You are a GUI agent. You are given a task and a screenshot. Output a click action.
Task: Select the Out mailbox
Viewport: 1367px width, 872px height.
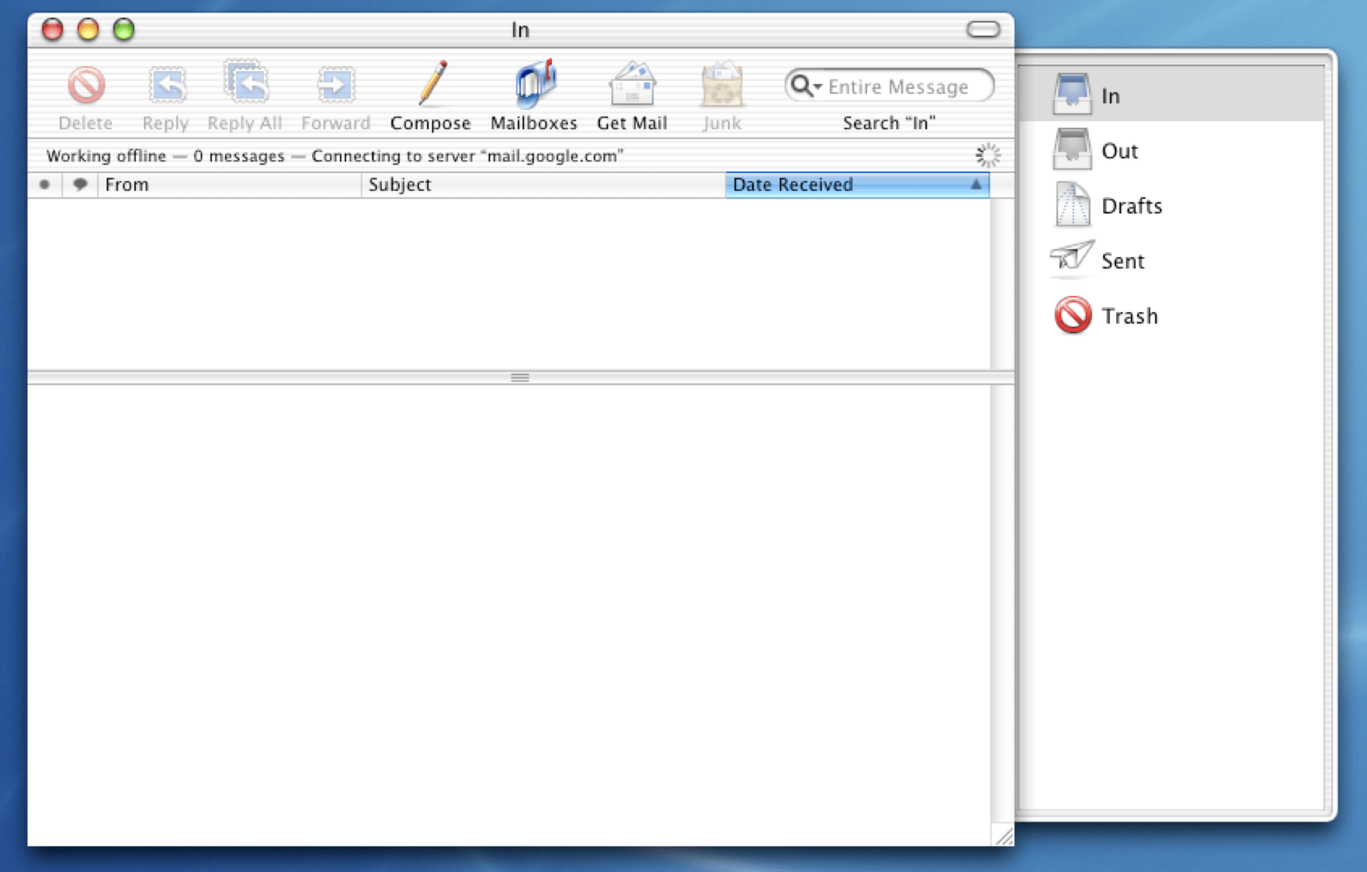1171,150
